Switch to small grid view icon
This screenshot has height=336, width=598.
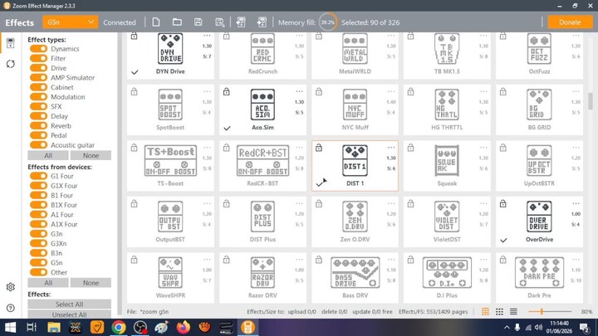point(499,312)
